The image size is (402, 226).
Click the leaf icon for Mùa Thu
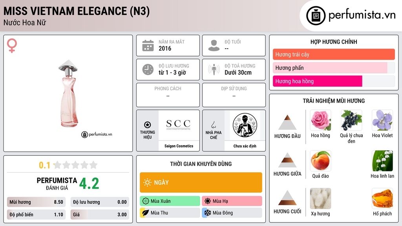pos(146,213)
